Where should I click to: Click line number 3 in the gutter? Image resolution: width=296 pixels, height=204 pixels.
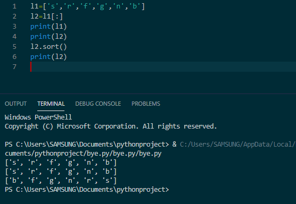point(14,27)
